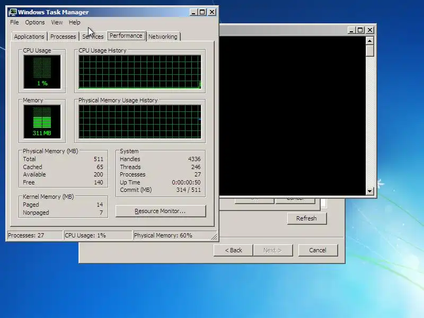Maximize the Task Manager window
Viewport: 424px width, 318px height.
coord(202,12)
